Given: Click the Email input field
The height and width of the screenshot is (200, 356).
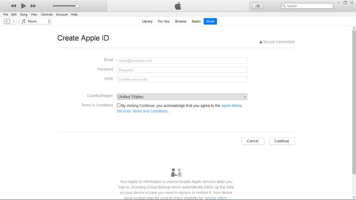Looking at the screenshot, I should click(182, 61).
